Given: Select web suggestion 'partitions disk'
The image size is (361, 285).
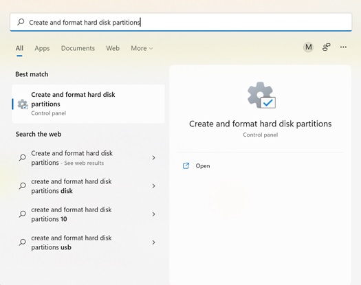Looking at the screenshot, I should (x=89, y=186).
